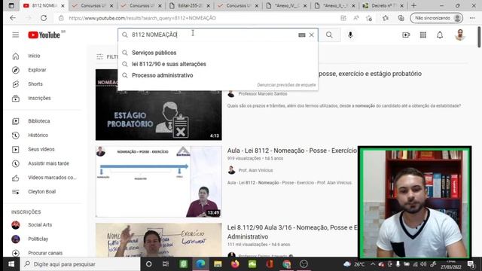Reload the page
Screen dimensions: 482x271
(x=44, y=18)
